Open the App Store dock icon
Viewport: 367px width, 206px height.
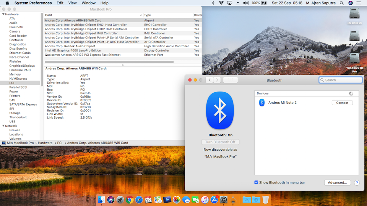[214, 200]
